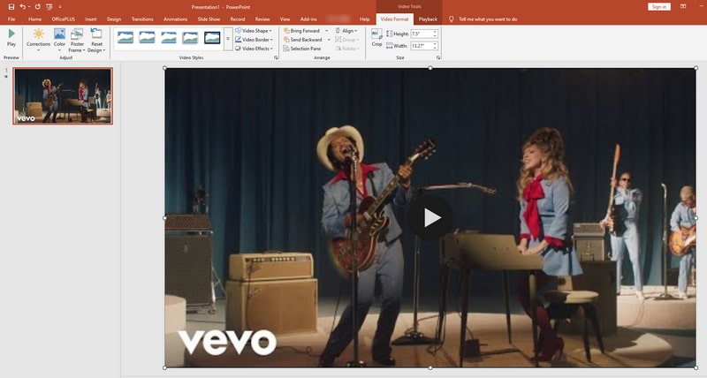Click the play button overlay on the video
Viewport: 707px width, 378px height.
[430, 218]
